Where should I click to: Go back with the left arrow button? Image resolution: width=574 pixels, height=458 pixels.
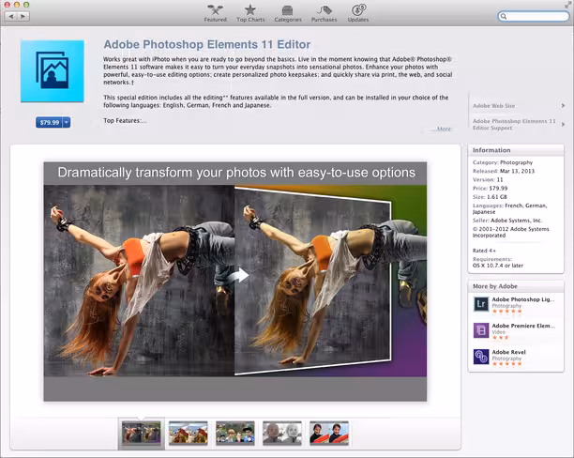pos(11,16)
